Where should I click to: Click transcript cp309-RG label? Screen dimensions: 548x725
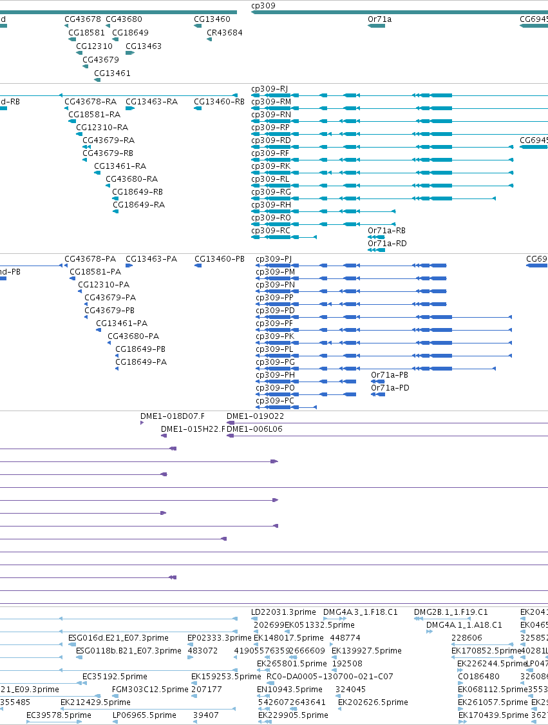click(271, 192)
